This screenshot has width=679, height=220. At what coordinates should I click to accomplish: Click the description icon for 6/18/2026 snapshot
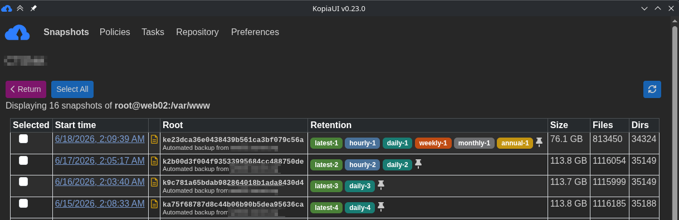click(154, 139)
